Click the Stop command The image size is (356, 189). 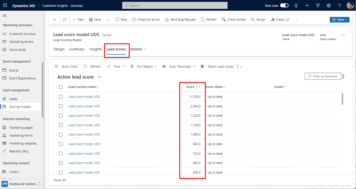(x=121, y=19)
